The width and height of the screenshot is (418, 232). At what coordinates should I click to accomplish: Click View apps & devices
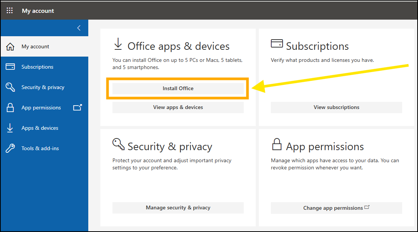click(x=178, y=107)
